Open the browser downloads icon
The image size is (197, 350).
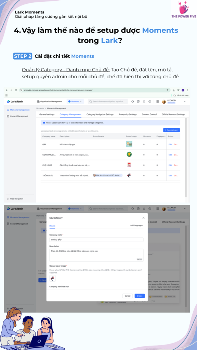pos(174,90)
